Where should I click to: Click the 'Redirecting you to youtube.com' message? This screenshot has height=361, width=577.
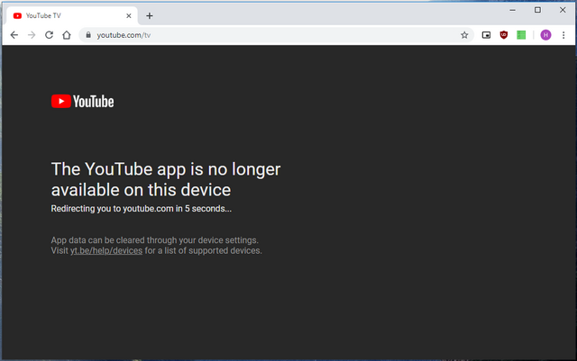(142, 209)
